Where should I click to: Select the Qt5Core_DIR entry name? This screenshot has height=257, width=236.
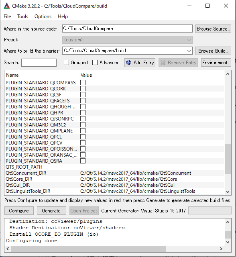(19, 179)
